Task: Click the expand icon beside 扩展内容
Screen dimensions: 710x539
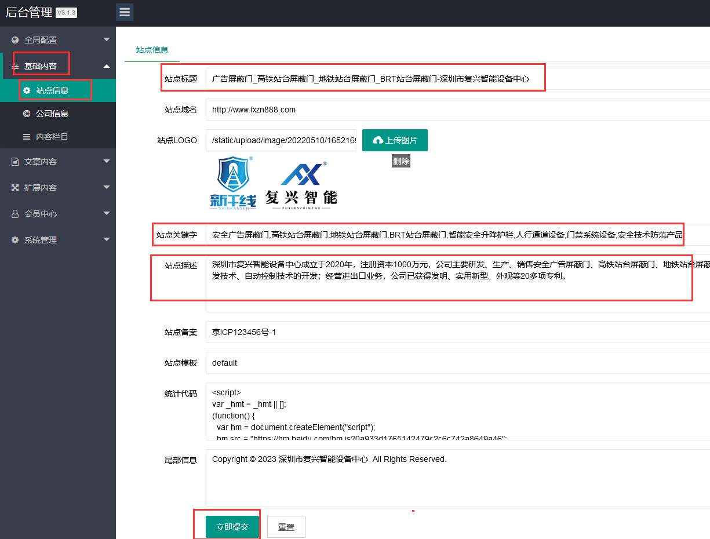Action: click(15, 188)
